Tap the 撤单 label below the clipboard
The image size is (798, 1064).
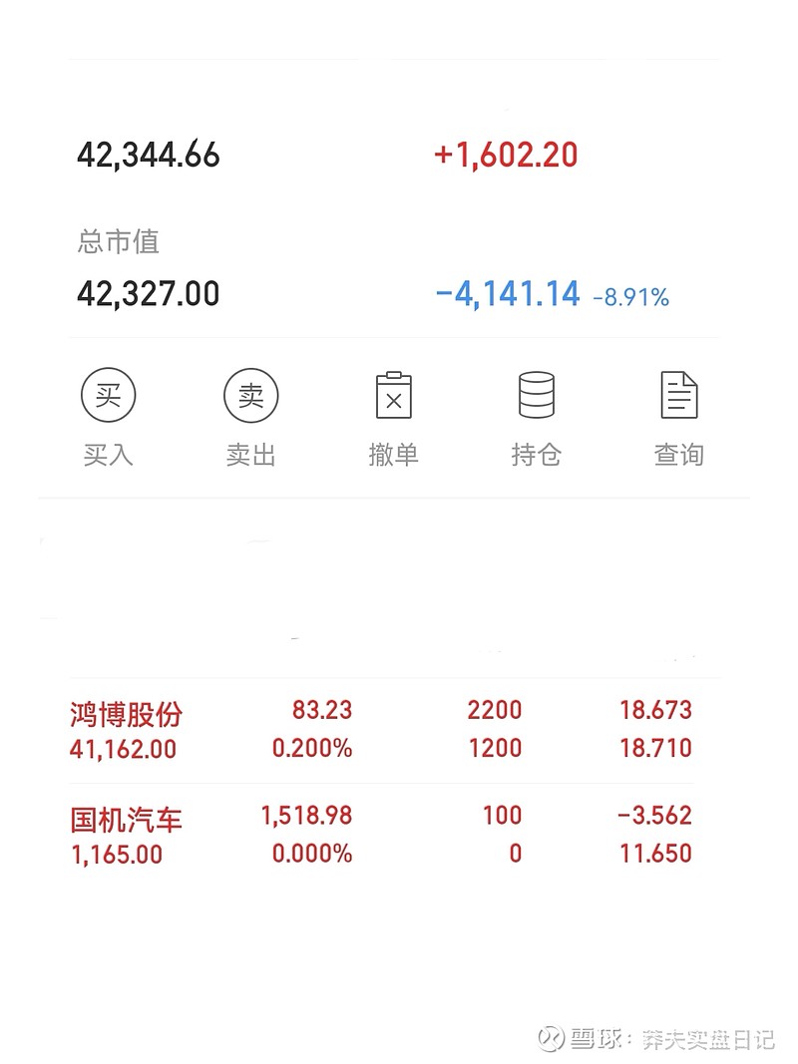pyautogui.click(x=394, y=455)
